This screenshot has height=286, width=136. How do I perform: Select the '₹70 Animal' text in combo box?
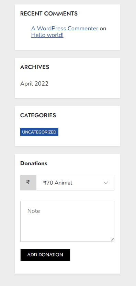pos(58,183)
